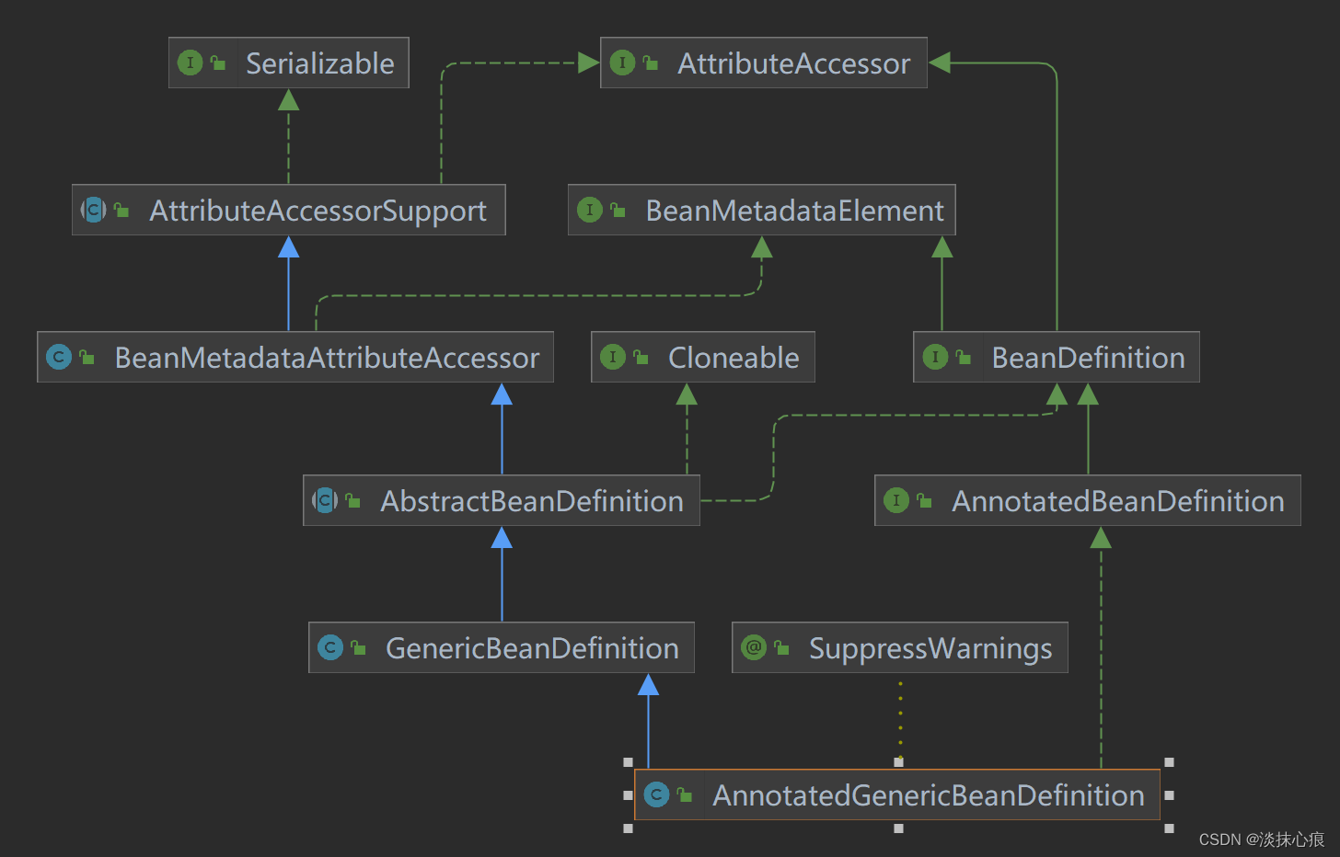Click the public visibility lock icon on AttributeAccessor
This screenshot has height=857, width=1340.
[651, 63]
